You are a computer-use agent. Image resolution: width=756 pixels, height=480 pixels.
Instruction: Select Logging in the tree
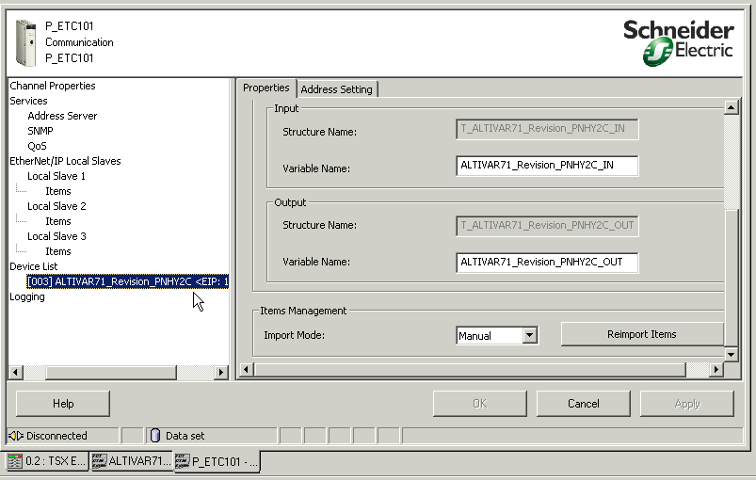(x=27, y=296)
